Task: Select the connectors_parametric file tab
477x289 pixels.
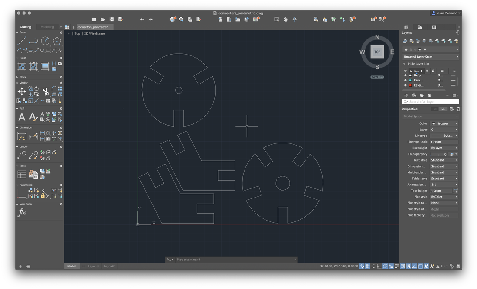Action: point(94,27)
